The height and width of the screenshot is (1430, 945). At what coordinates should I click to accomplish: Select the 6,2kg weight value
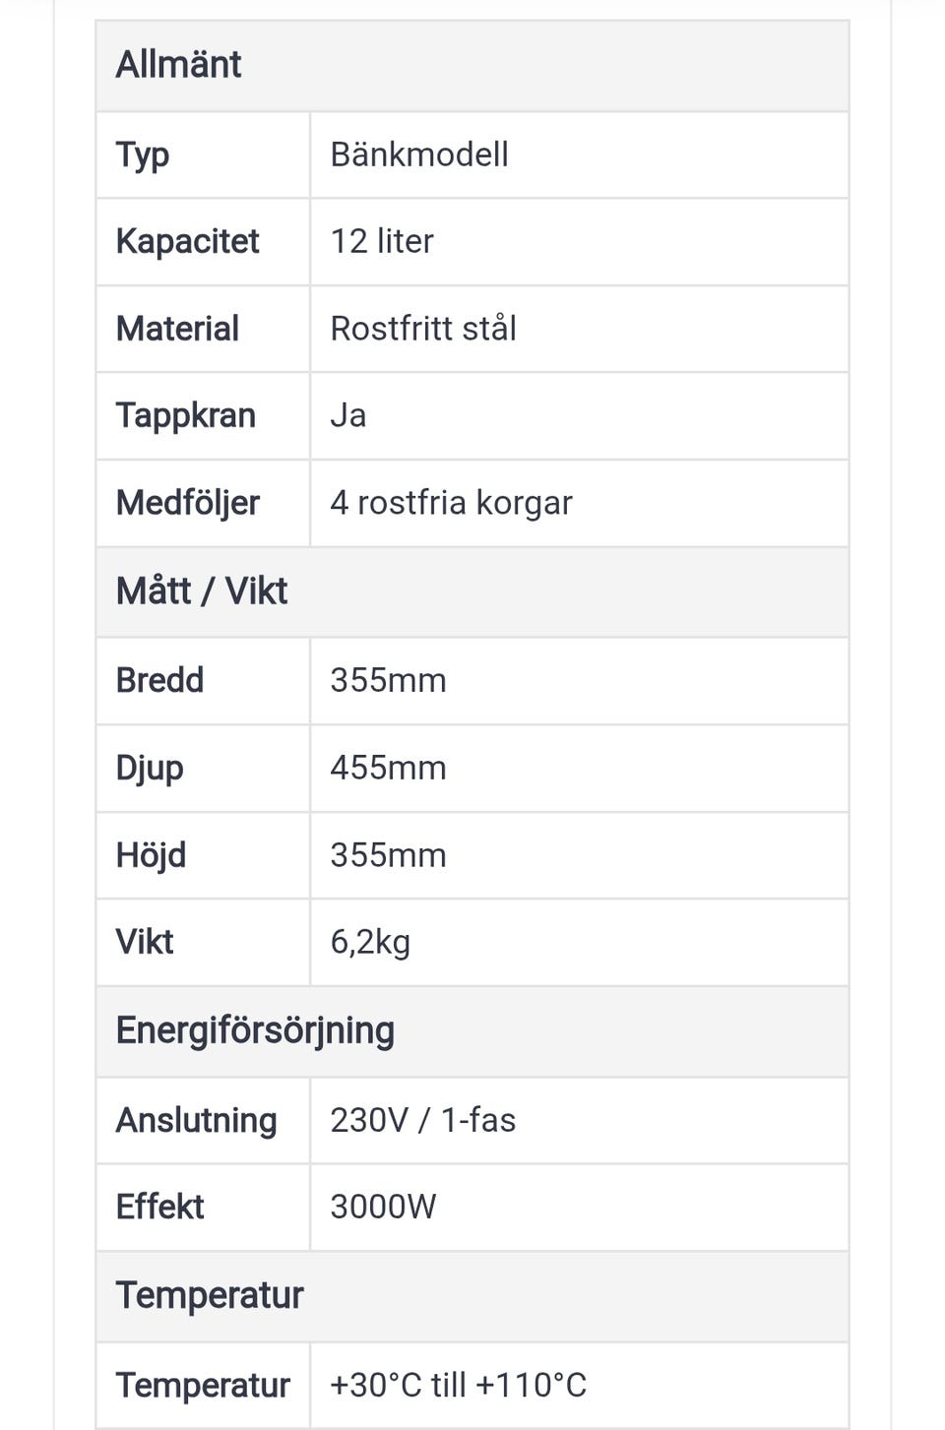click(x=370, y=942)
